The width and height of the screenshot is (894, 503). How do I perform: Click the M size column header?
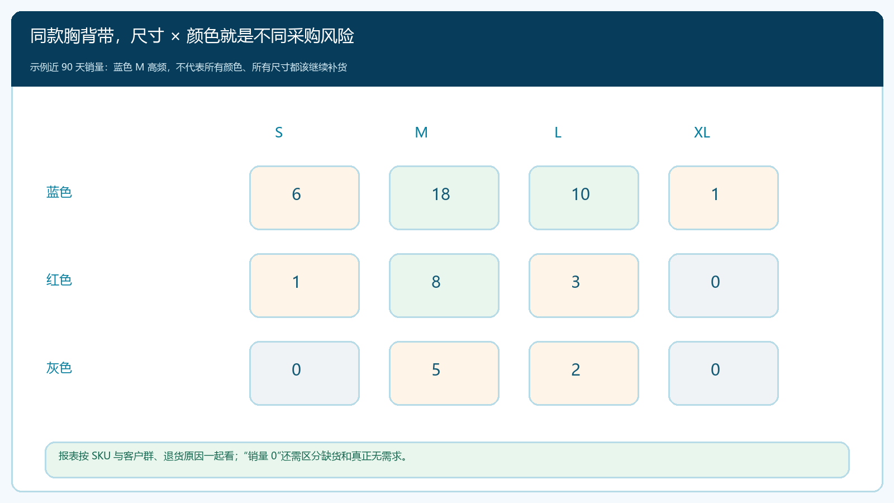coord(421,132)
